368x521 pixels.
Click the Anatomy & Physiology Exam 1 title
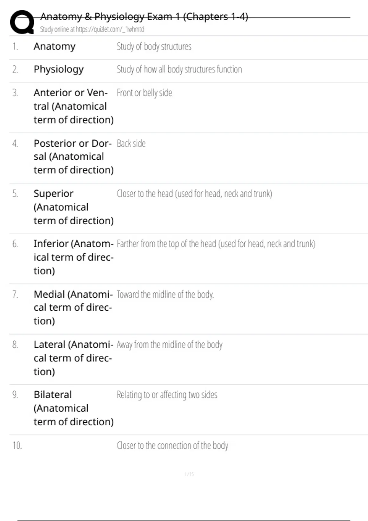click(x=144, y=17)
